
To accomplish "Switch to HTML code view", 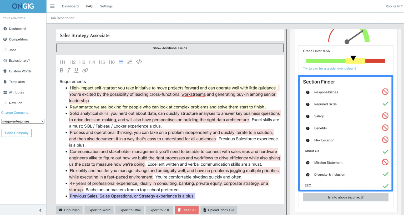I will tap(139, 62).
